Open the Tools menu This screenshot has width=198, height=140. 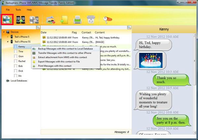18,10
